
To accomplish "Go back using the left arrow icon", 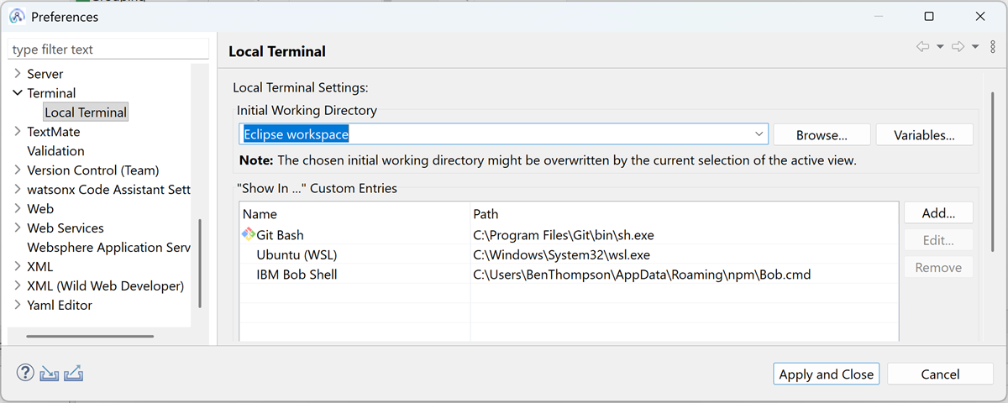I will click(923, 47).
